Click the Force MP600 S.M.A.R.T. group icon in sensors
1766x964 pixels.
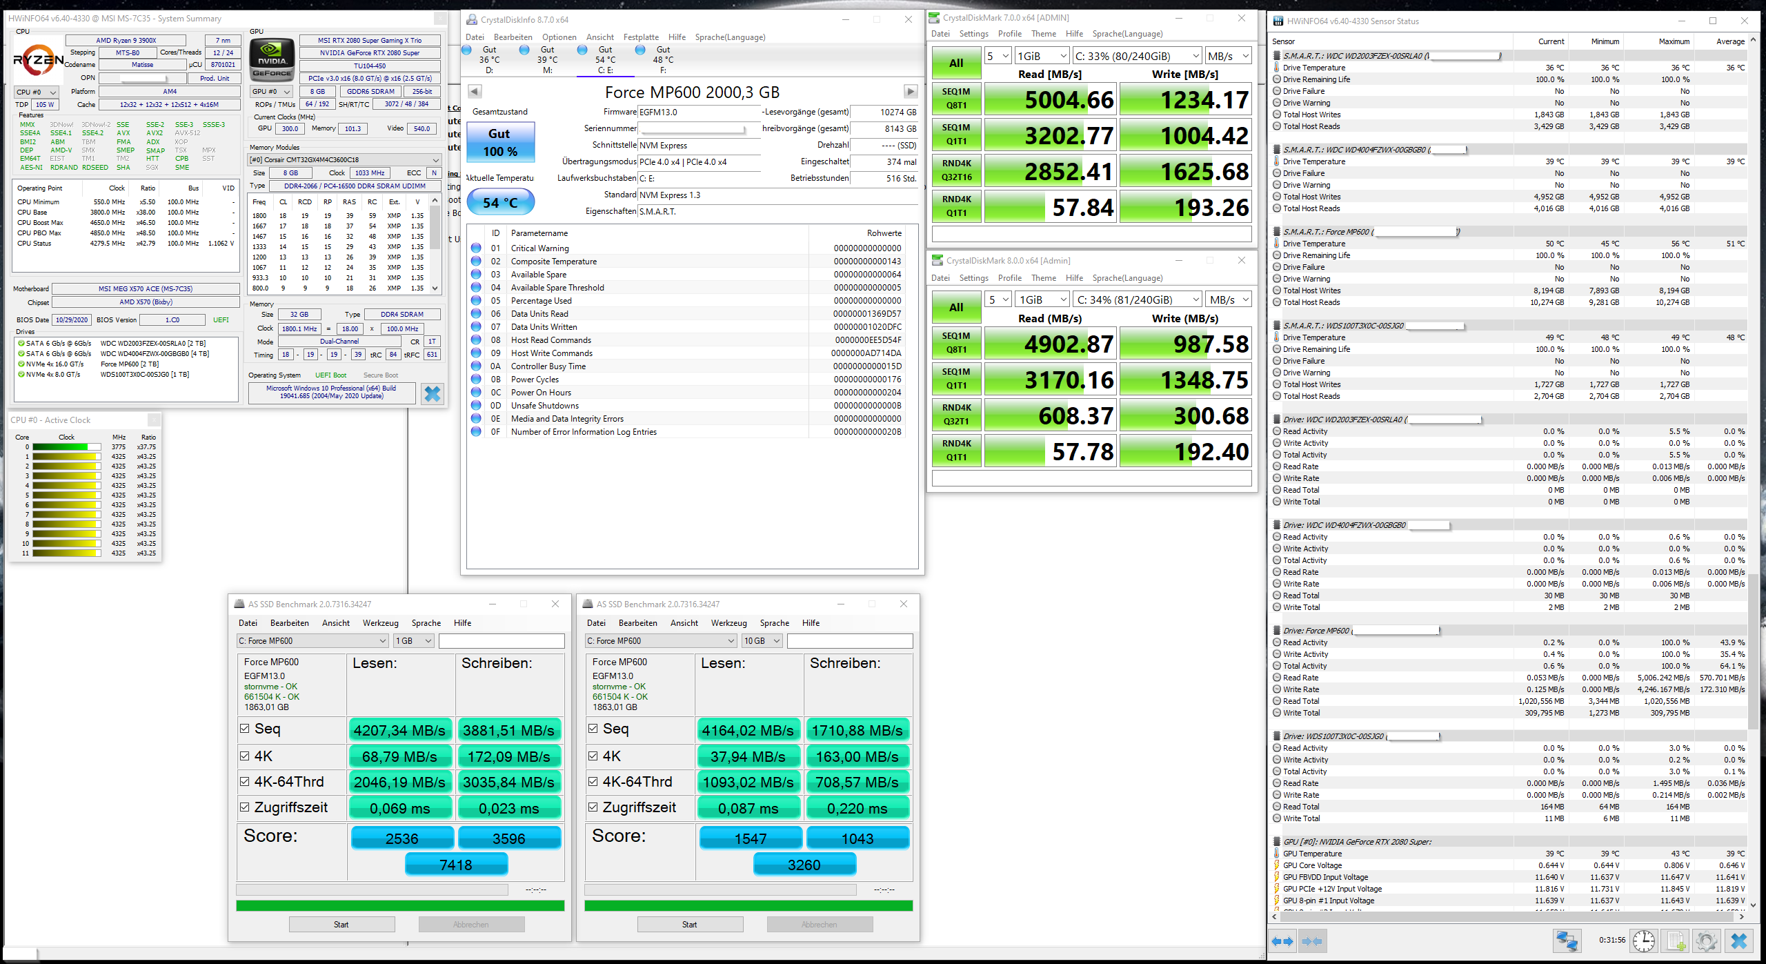coord(1277,232)
